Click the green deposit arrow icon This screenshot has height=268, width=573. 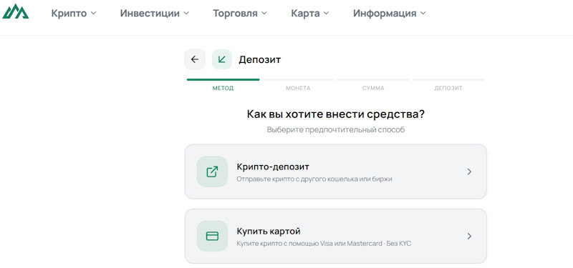(x=222, y=59)
